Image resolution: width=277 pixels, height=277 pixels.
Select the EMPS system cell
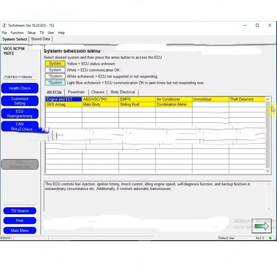coord(137,99)
